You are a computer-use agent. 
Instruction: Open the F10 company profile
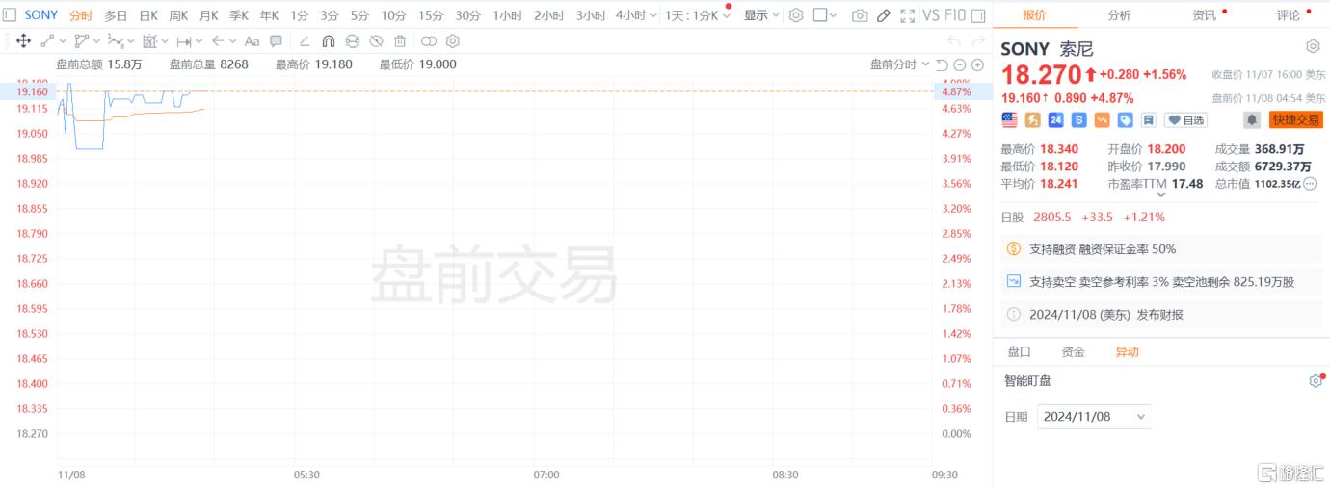[x=954, y=15]
